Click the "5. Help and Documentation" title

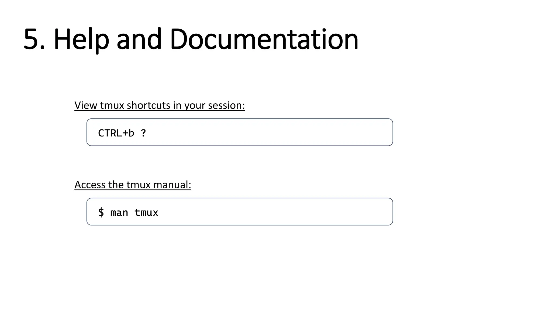[x=191, y=39]
